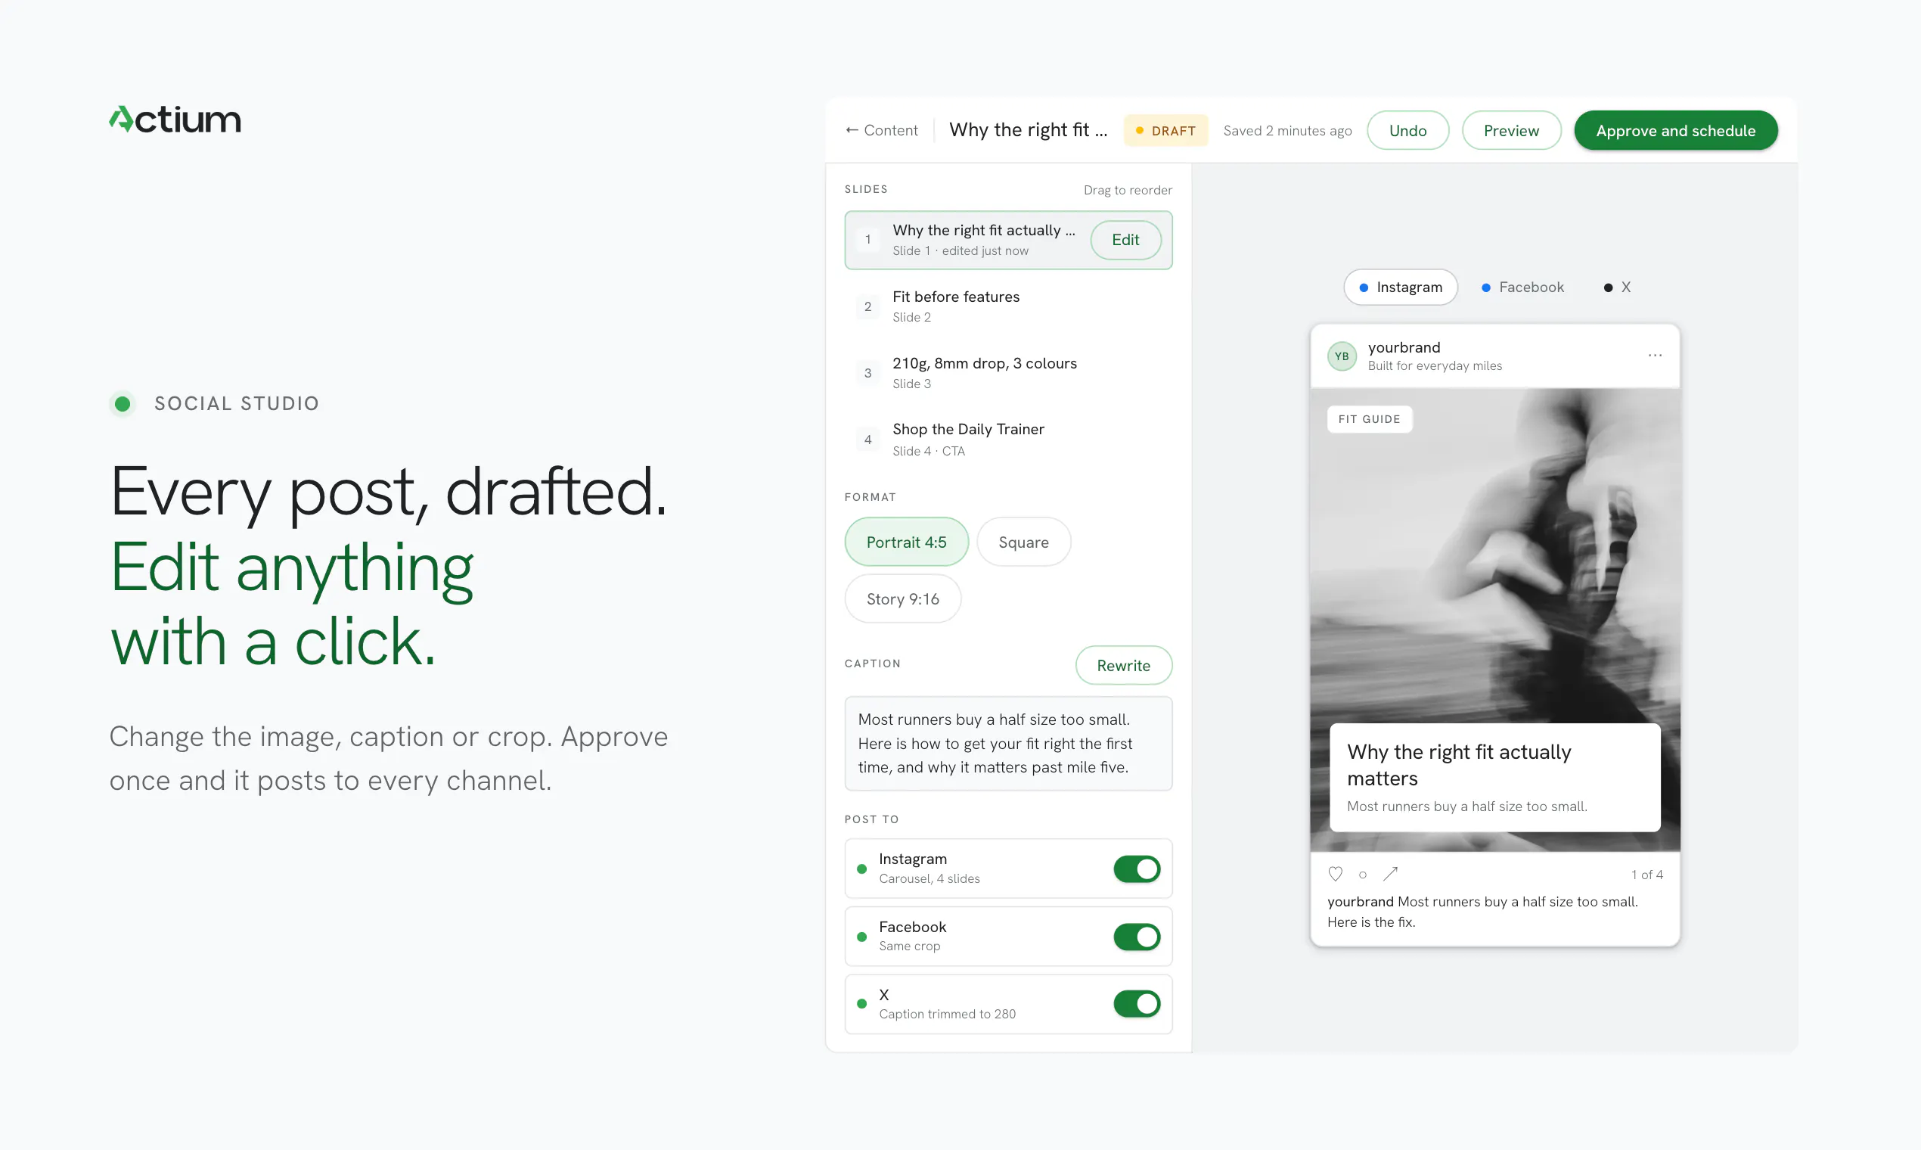
Task: Like the post with heart icon
Action: tap(1336, 873)
